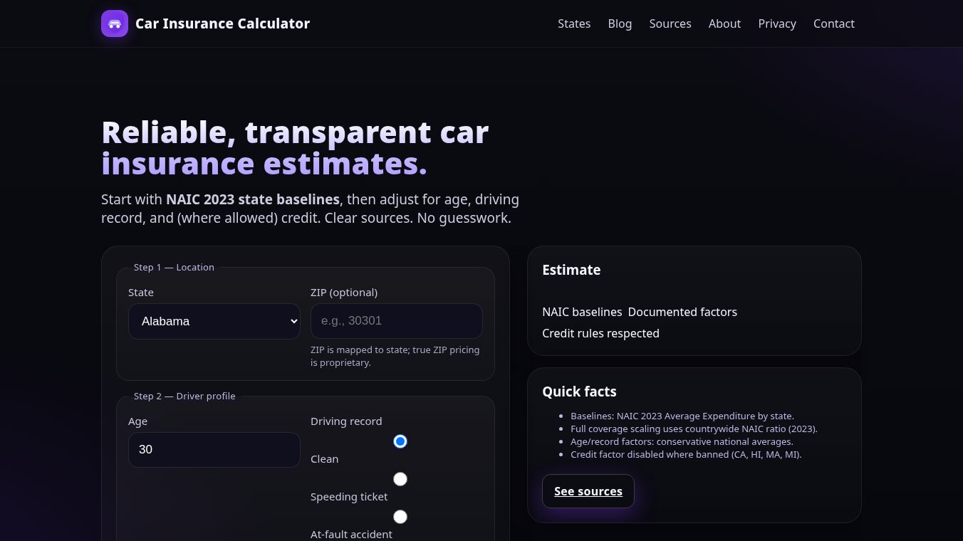Click the 'Documented factors' text

pyautogui.click(x=682, y=312)
